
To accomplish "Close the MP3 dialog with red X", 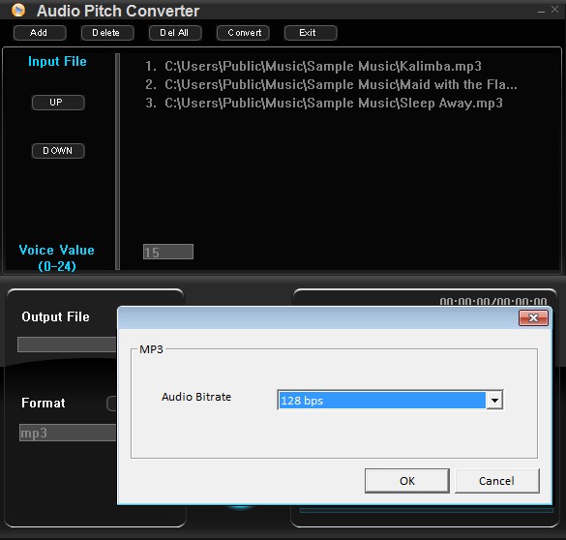I will click(533, 318).
